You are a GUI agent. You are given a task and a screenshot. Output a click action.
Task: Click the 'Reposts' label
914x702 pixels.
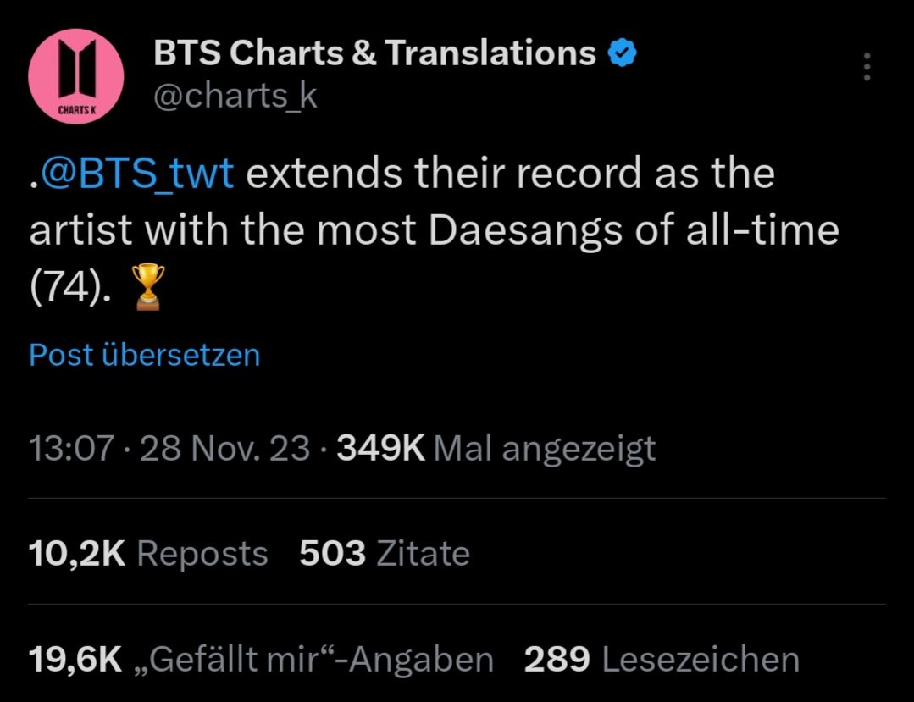tap(202, 554)
